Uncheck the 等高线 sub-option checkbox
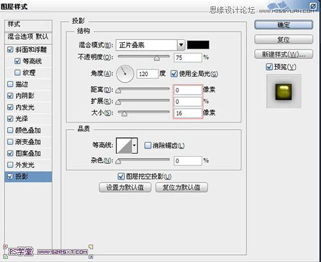Image resolution: width=321 pixels, height=262 pixels. tap(17, 61)
